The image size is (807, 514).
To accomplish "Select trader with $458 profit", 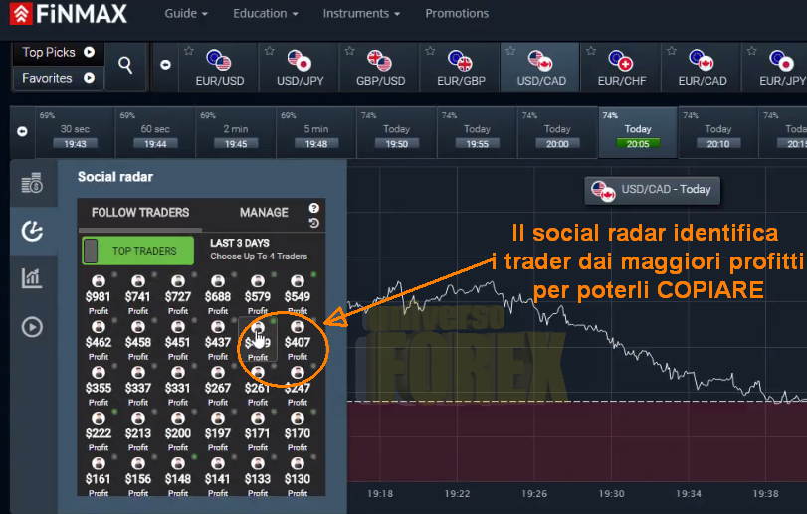I will (138, 341).
